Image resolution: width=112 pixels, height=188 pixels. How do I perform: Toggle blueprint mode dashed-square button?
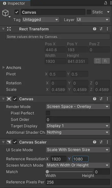97,61
